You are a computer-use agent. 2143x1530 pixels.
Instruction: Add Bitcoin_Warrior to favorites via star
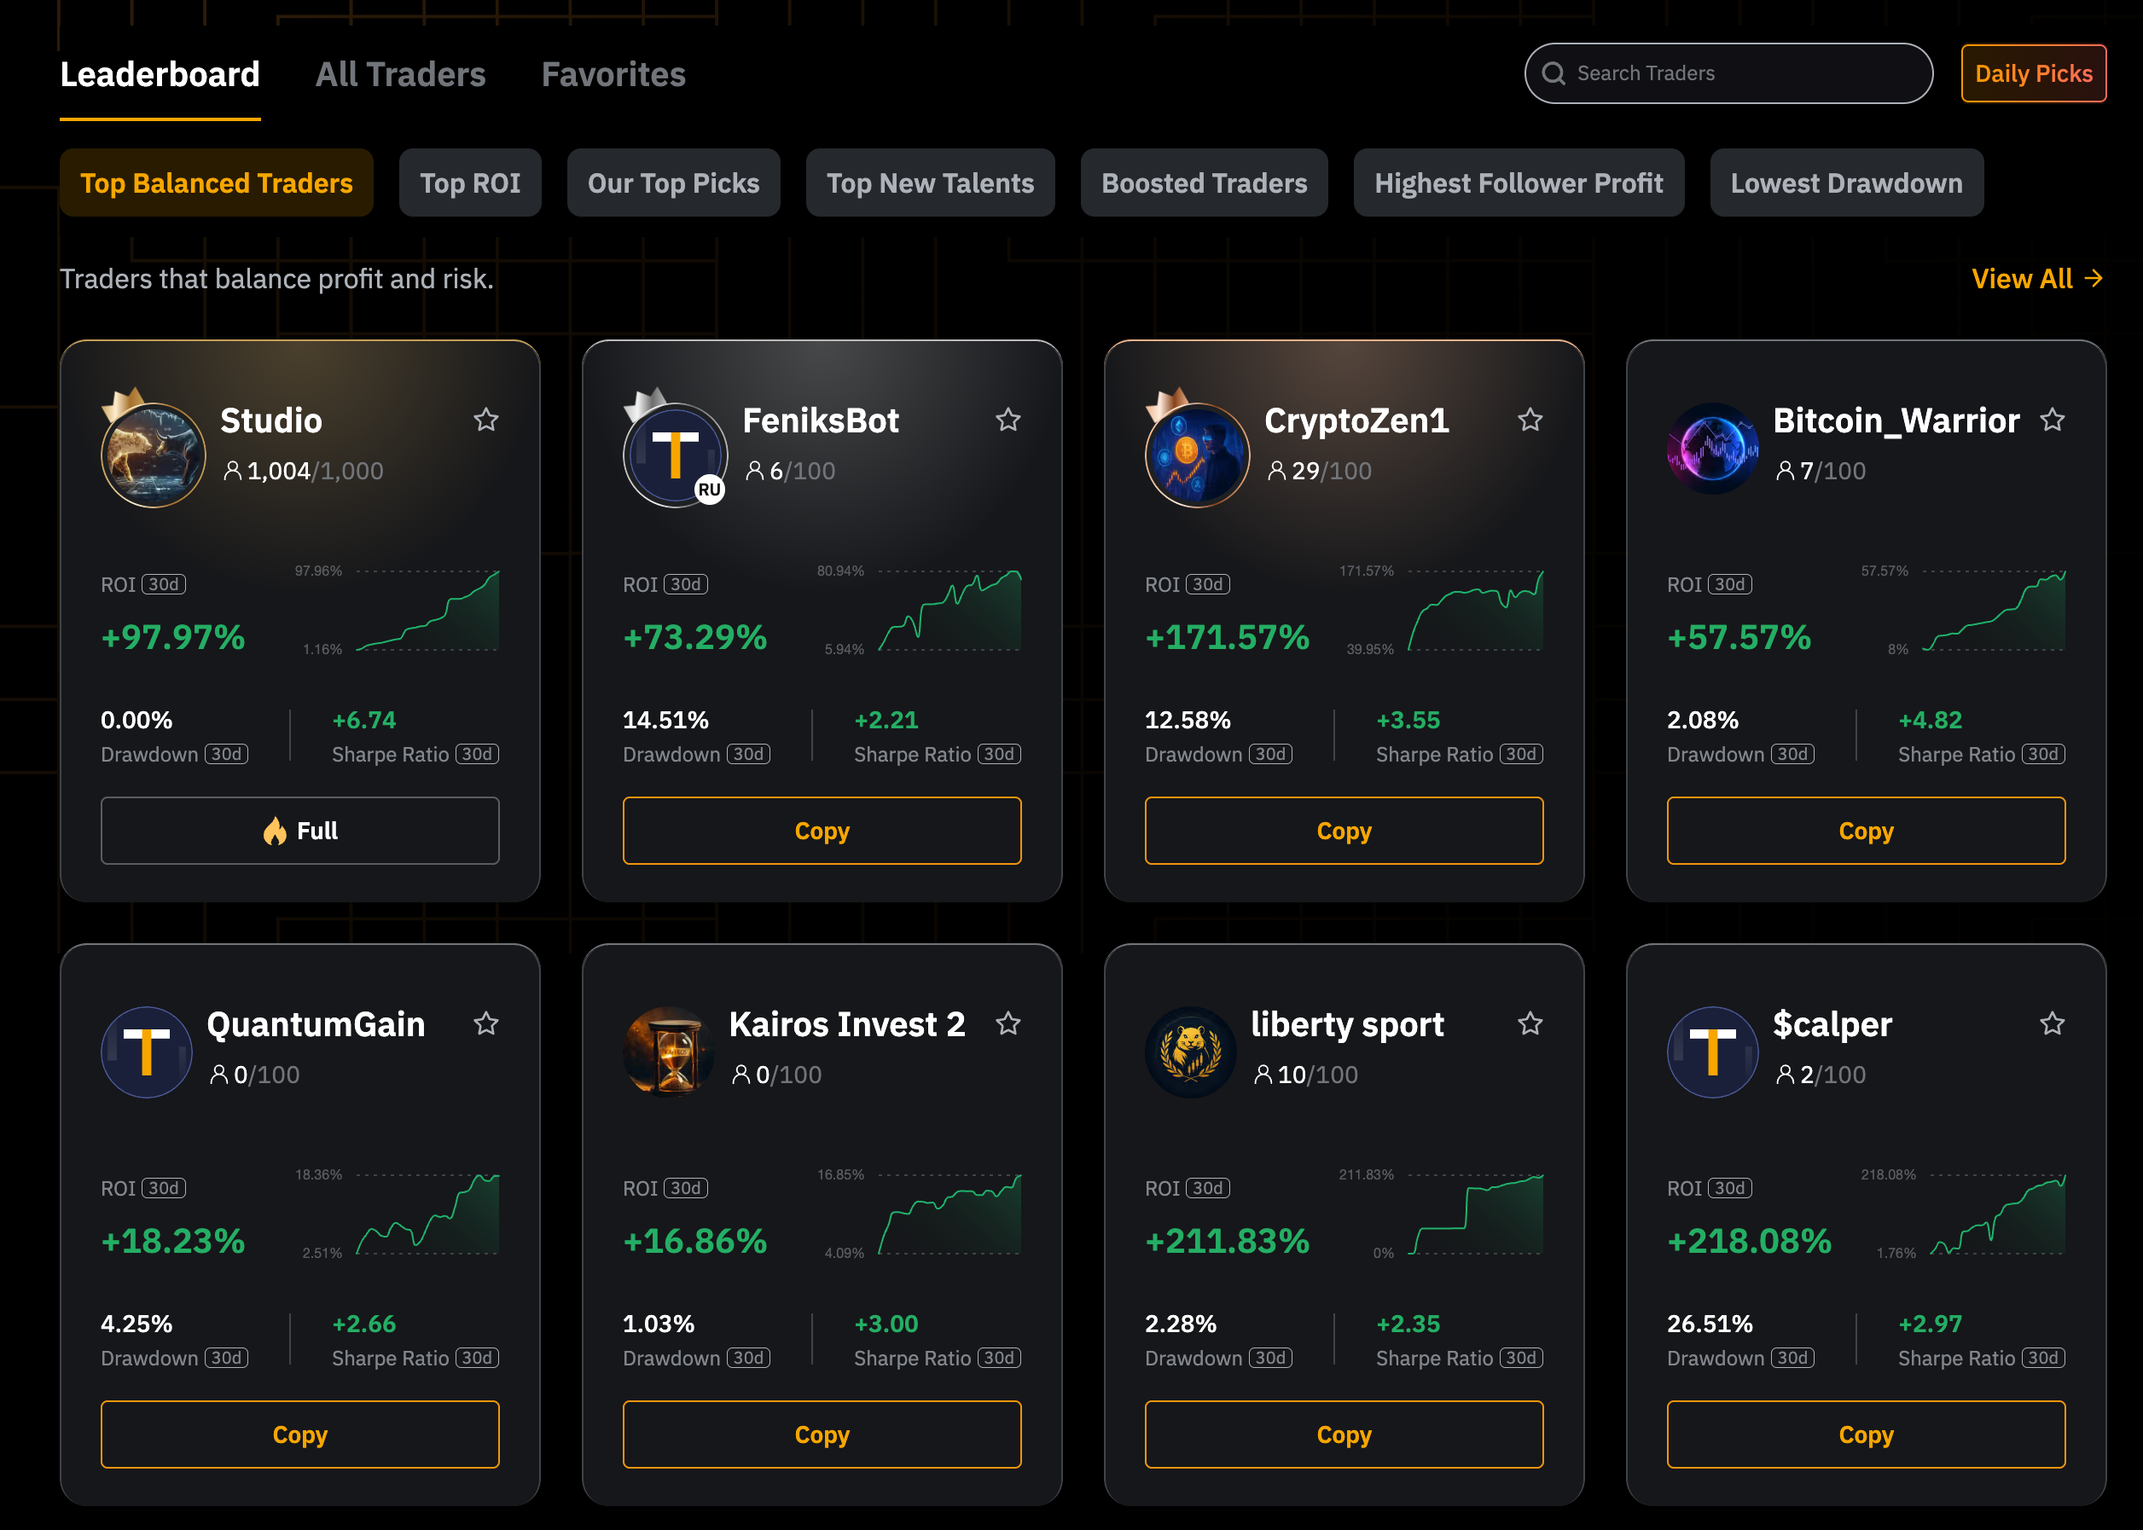(x=2053, y=420)
